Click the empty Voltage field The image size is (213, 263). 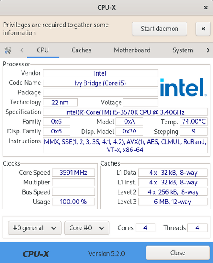point(140,102)
